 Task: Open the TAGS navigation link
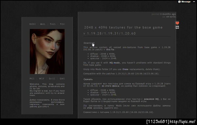[x=53, y=24]
